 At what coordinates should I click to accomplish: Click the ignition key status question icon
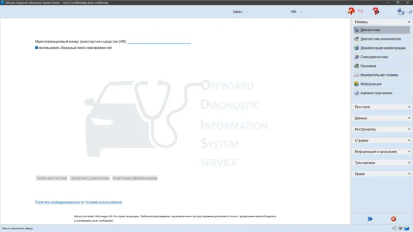click(x=376, y=11)
